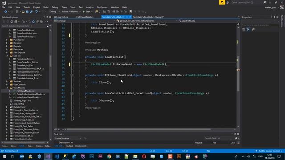Switch to FormSaleFichListDet.cs [Design] tab

click(x=148, y=17)
